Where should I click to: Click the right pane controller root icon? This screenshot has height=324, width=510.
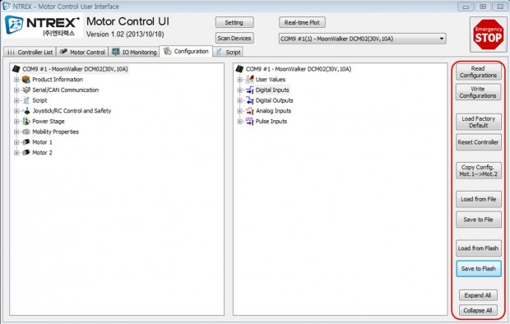239,69
